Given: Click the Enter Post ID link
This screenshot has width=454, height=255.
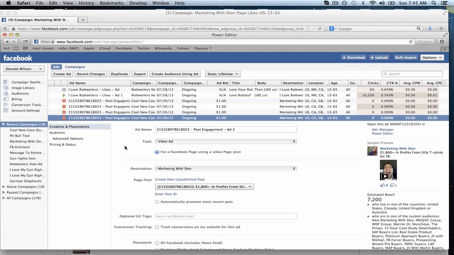Looking at the screenshot, I should (166, 194).
